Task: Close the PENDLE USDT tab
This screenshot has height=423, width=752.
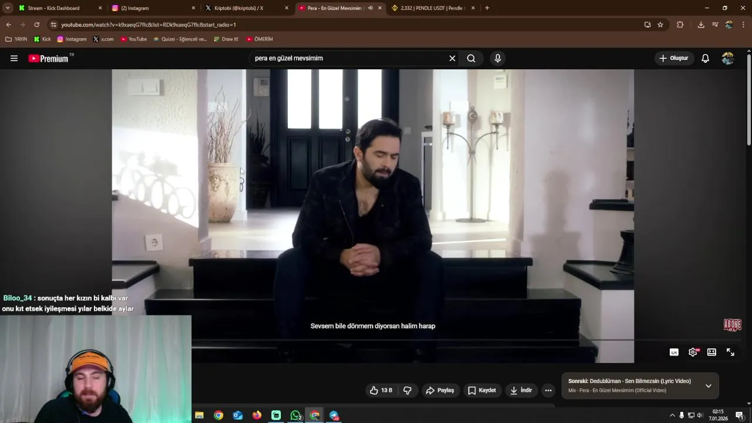Action: click(473, 8)
